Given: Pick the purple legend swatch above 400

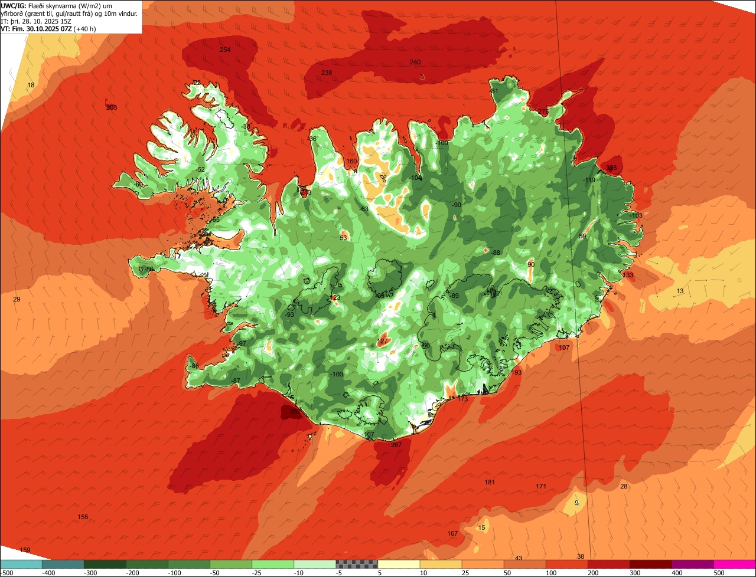Looking at the screenshot, I should (x=693, y=564).
